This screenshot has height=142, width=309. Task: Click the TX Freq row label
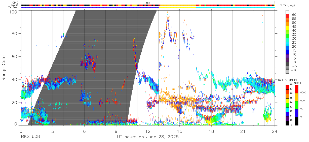pos(14,8)
